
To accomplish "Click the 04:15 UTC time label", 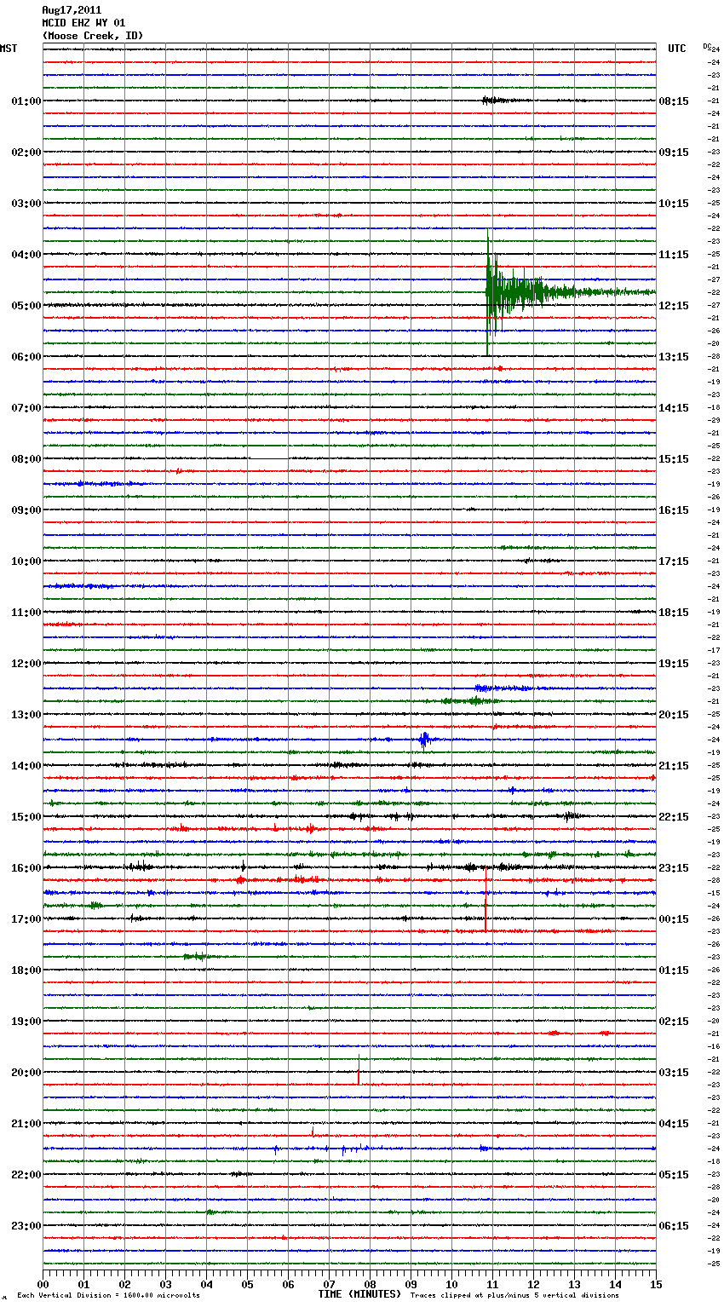I will point(674,1124).
